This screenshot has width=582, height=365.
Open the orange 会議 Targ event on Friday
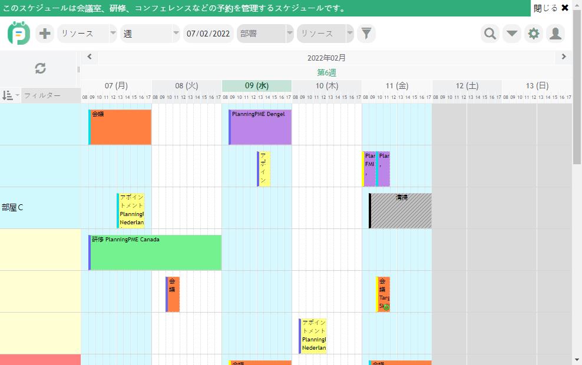coord(383,294)
